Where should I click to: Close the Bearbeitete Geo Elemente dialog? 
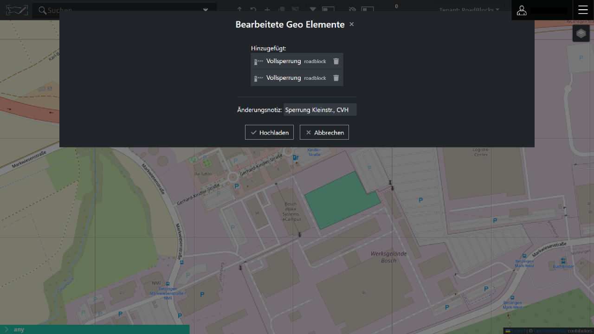(351, 24)
